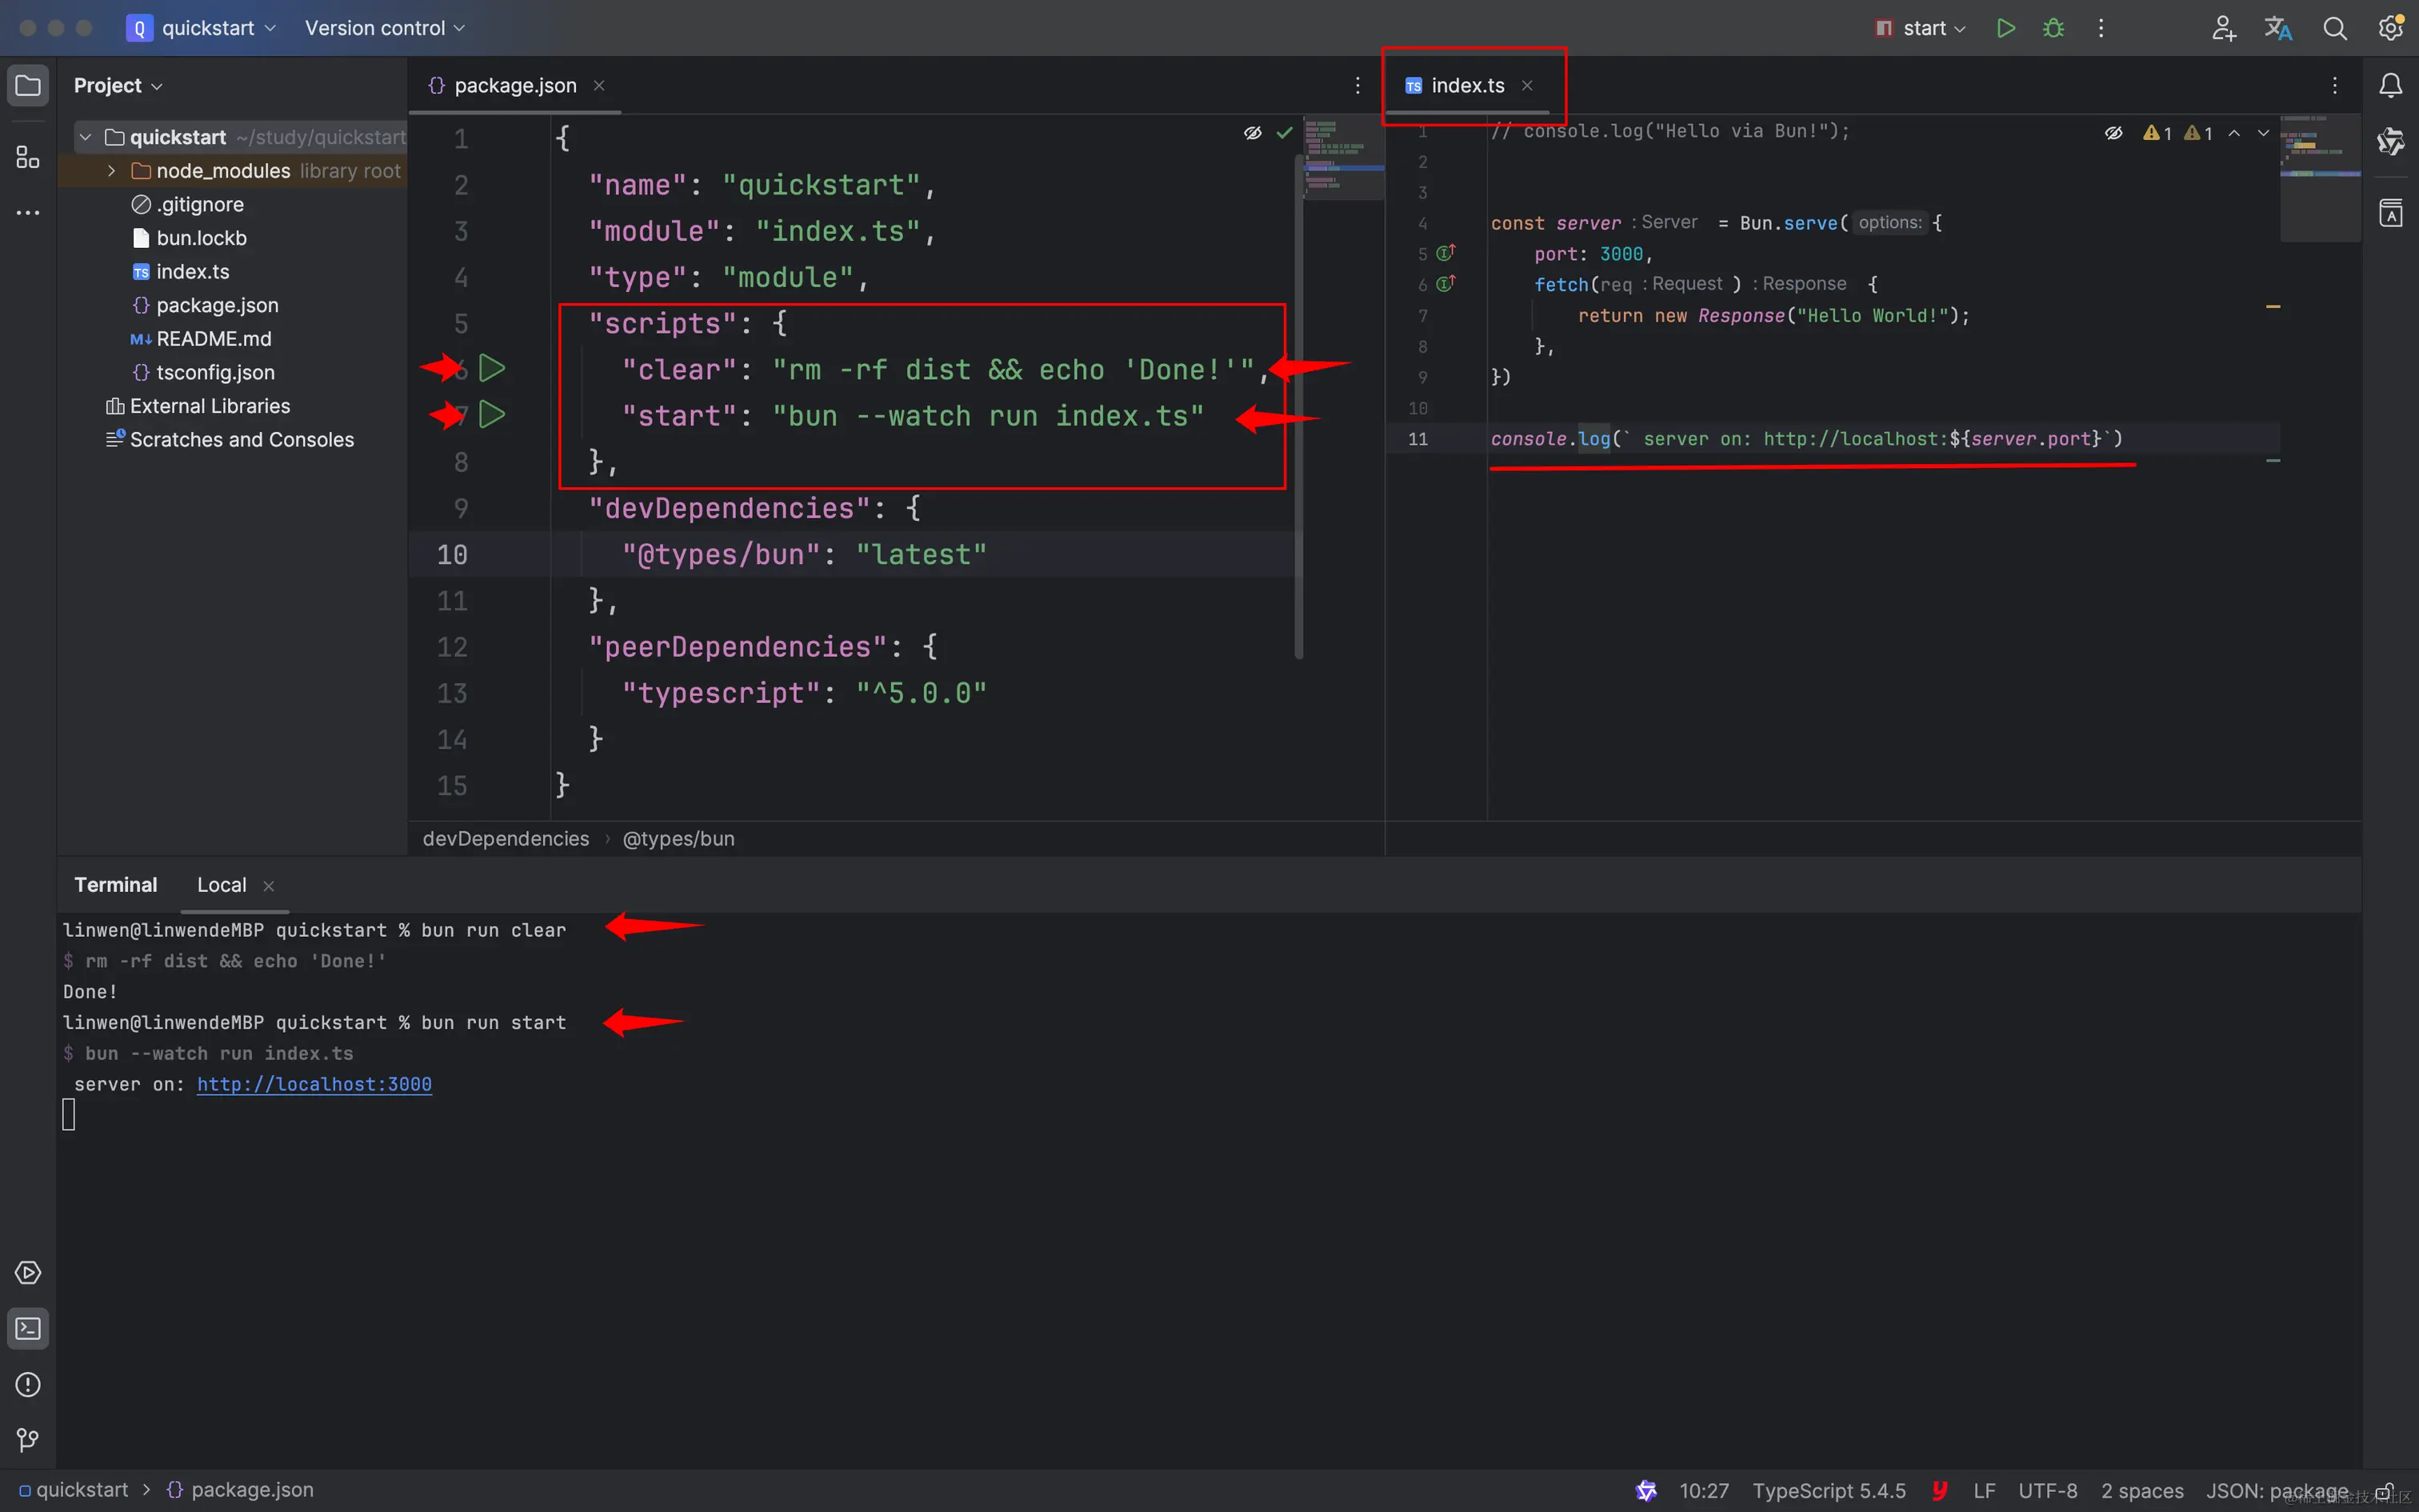Close the package.json tab
This screenshot has height=1512, width=2419.
click(599, 85)
